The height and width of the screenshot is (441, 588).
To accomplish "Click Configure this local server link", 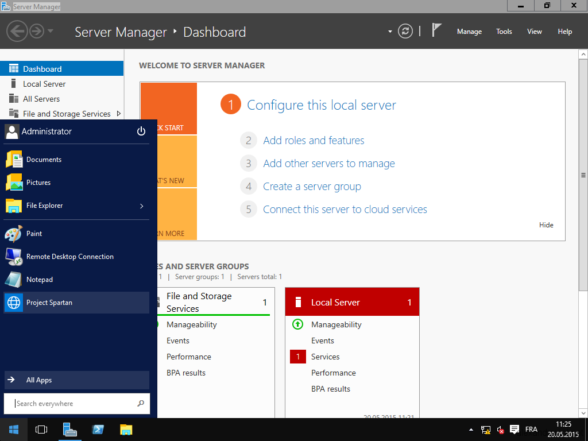I will tap(322, 105).
